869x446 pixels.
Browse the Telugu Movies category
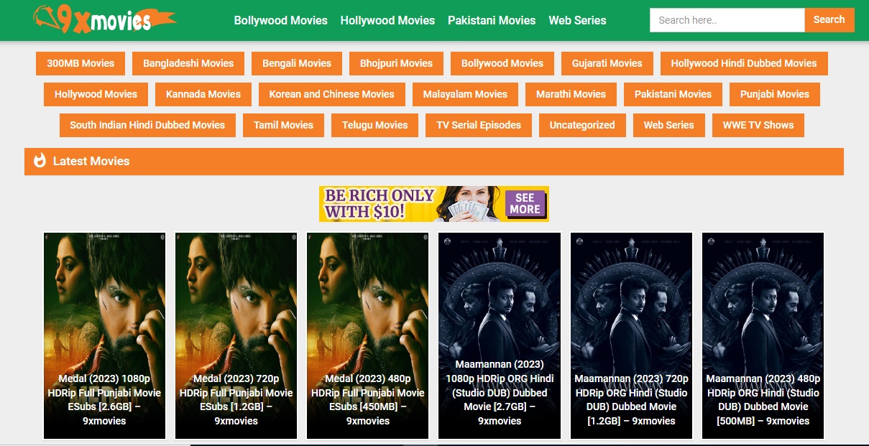[x=374, y=125]
